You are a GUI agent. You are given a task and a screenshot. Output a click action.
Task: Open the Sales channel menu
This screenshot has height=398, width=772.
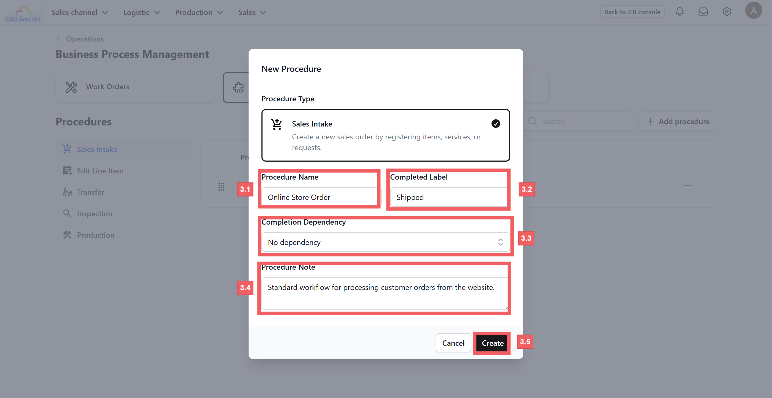[80, 13]
